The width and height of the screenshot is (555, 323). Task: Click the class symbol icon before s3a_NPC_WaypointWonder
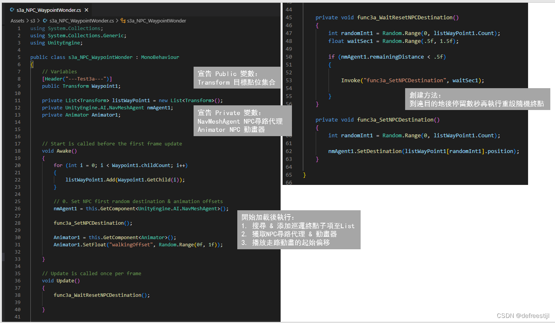(123, 20)
